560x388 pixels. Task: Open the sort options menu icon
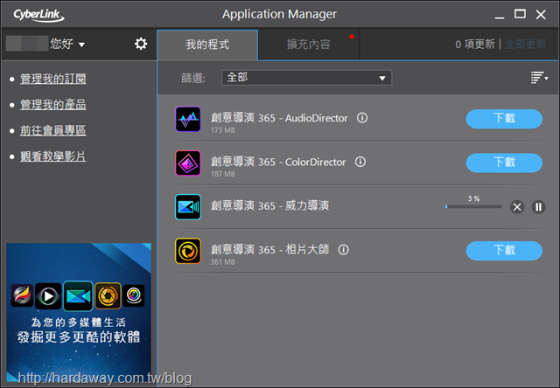click(x=539, y=78)
